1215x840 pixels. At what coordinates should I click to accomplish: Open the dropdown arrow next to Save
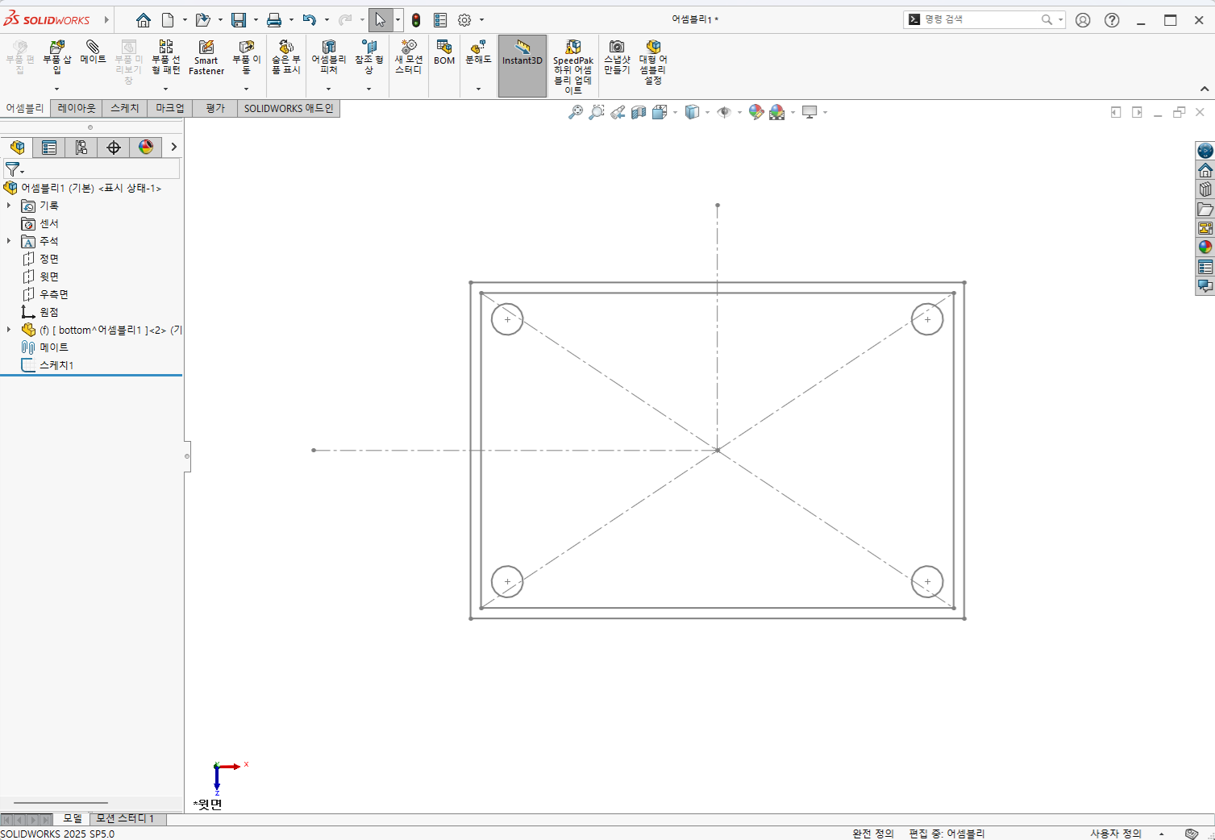(256, 20)
